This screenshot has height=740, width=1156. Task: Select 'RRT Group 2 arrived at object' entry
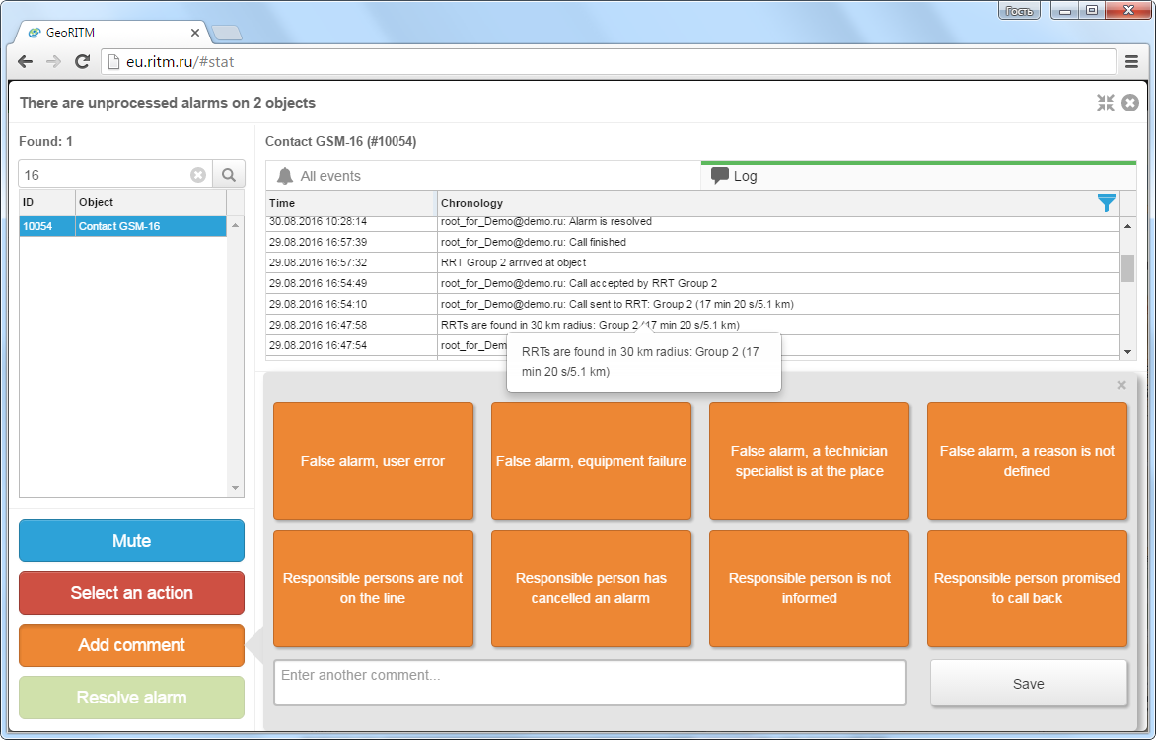[692, 262]
